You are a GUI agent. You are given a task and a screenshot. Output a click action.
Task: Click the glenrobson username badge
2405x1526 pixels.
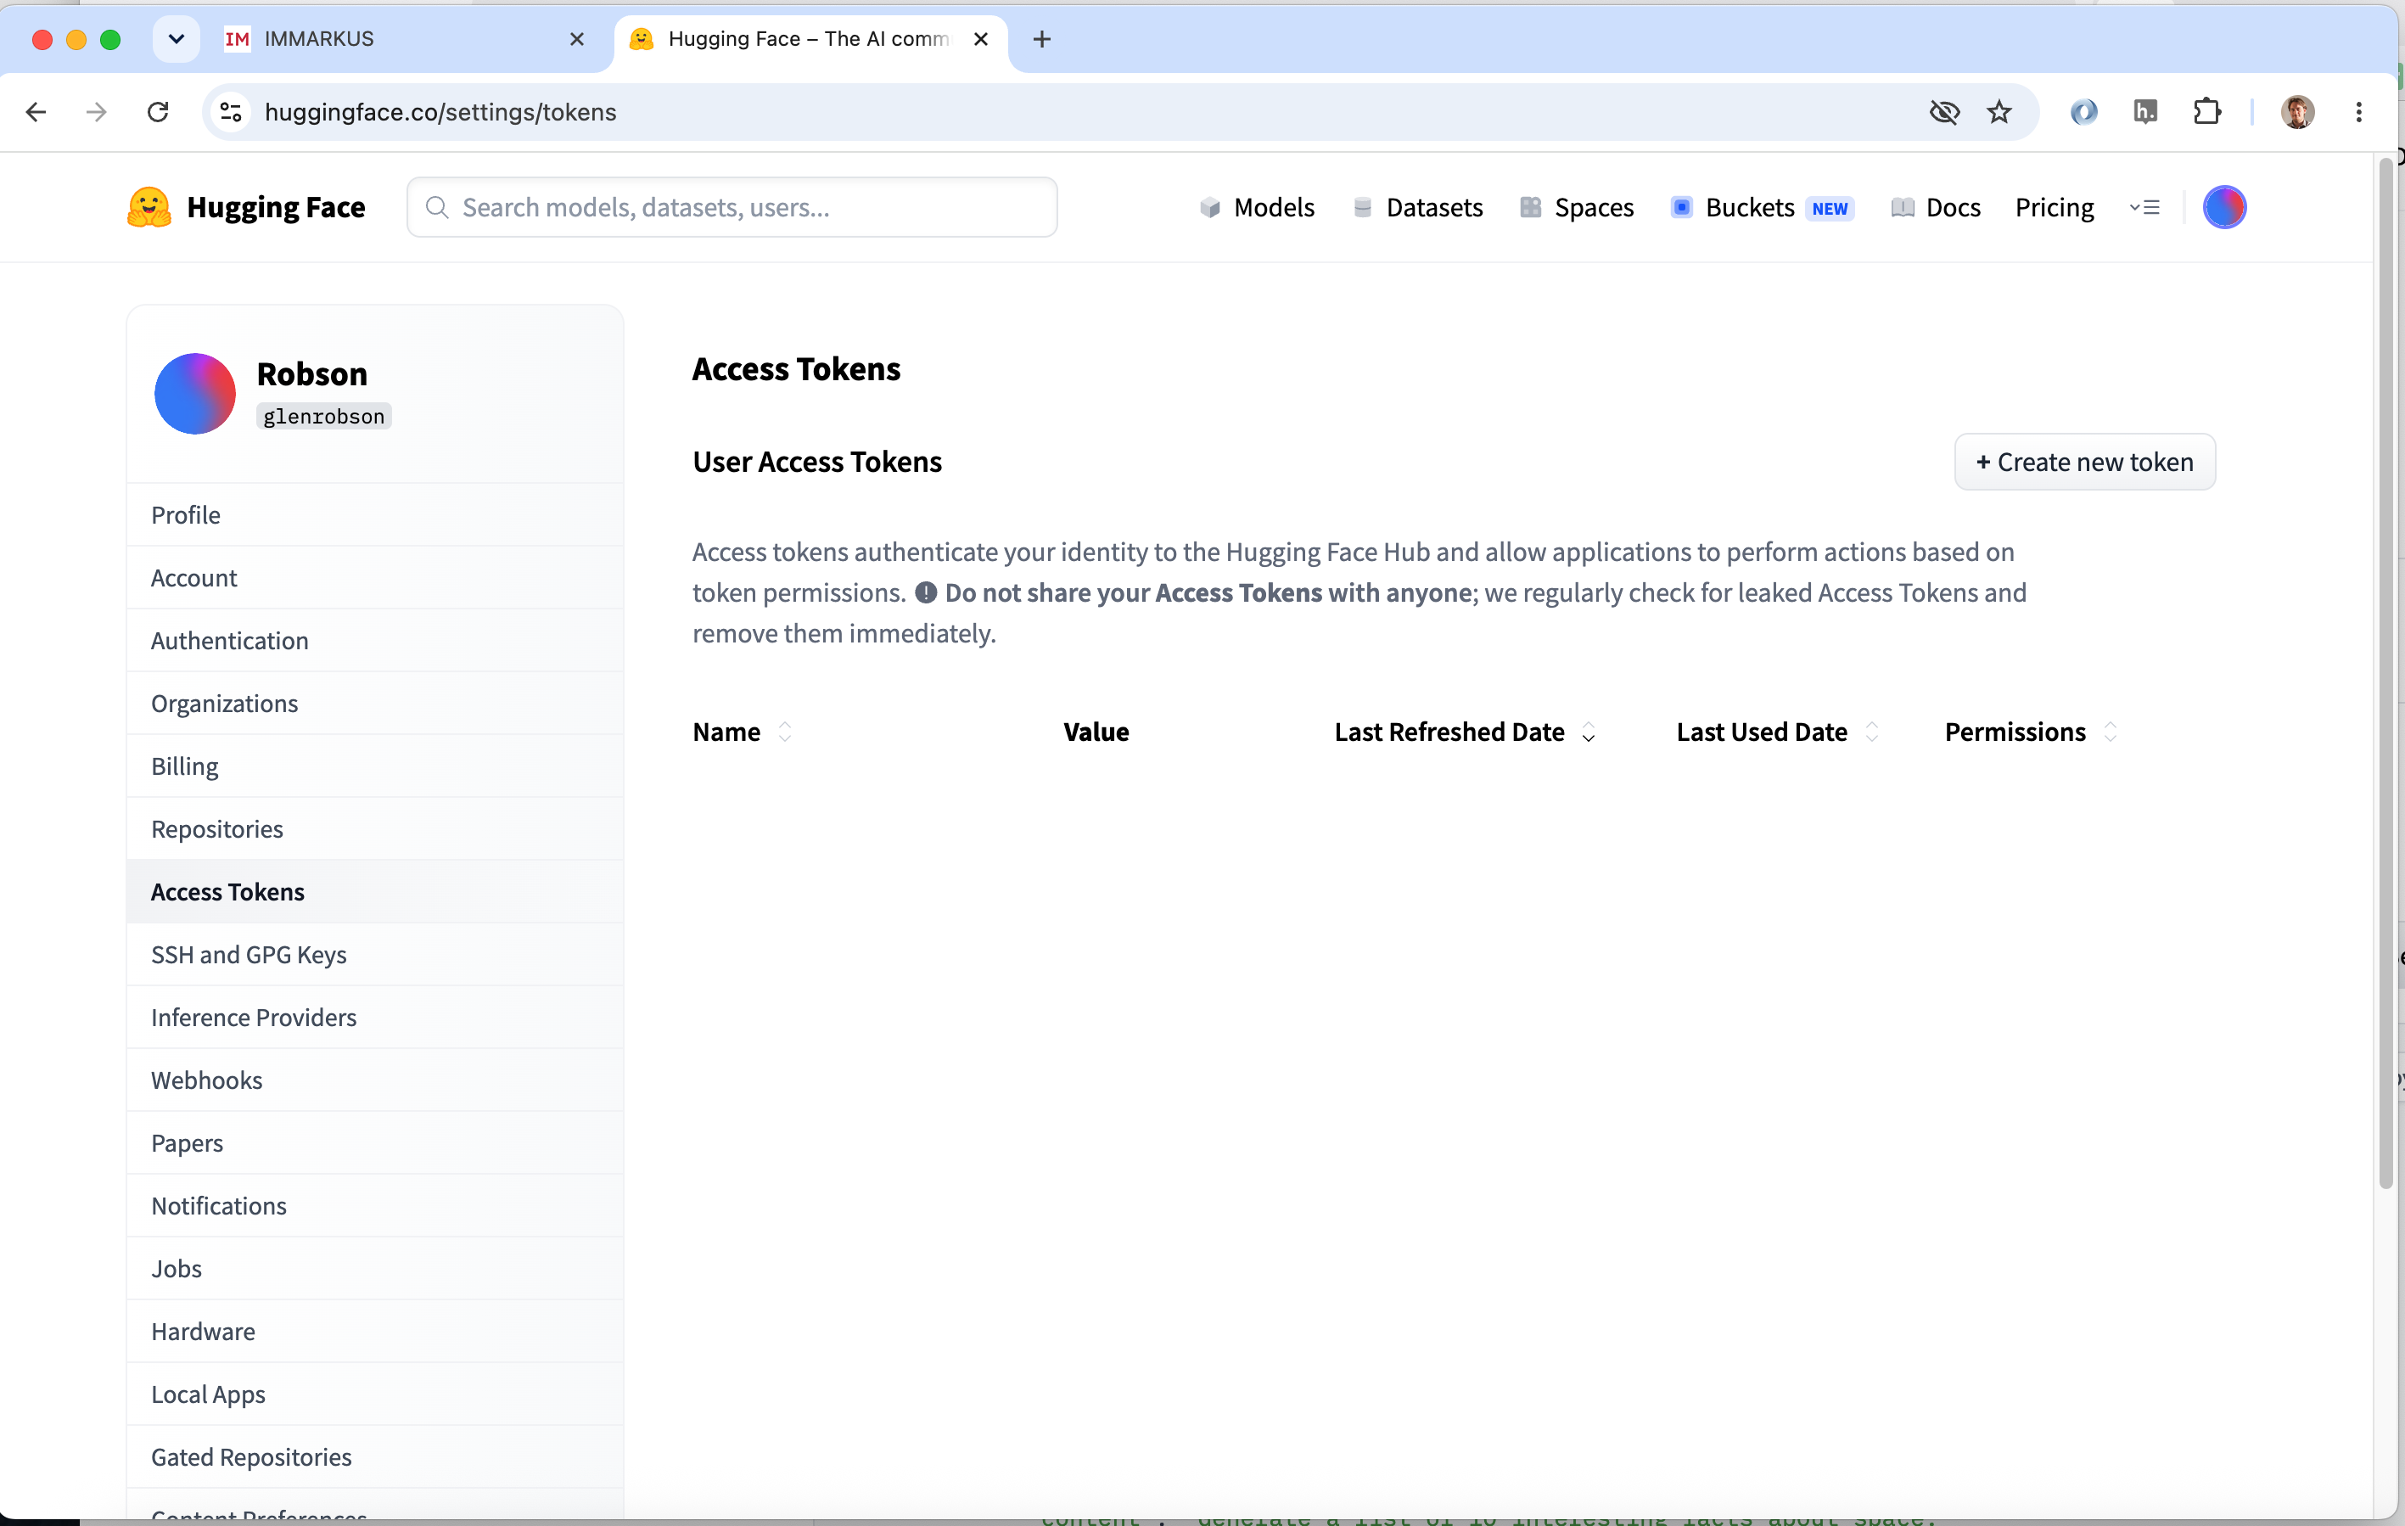point(323,417)
